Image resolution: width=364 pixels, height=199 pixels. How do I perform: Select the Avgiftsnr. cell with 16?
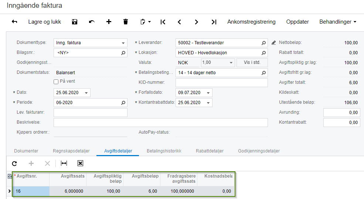[x=31, y=191]
